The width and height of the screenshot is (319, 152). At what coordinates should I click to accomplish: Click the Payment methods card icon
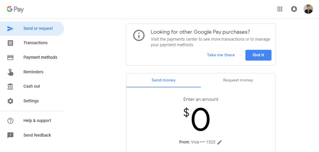10,58
